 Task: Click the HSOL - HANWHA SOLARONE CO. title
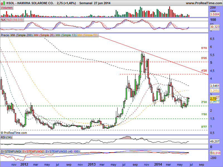30,3
